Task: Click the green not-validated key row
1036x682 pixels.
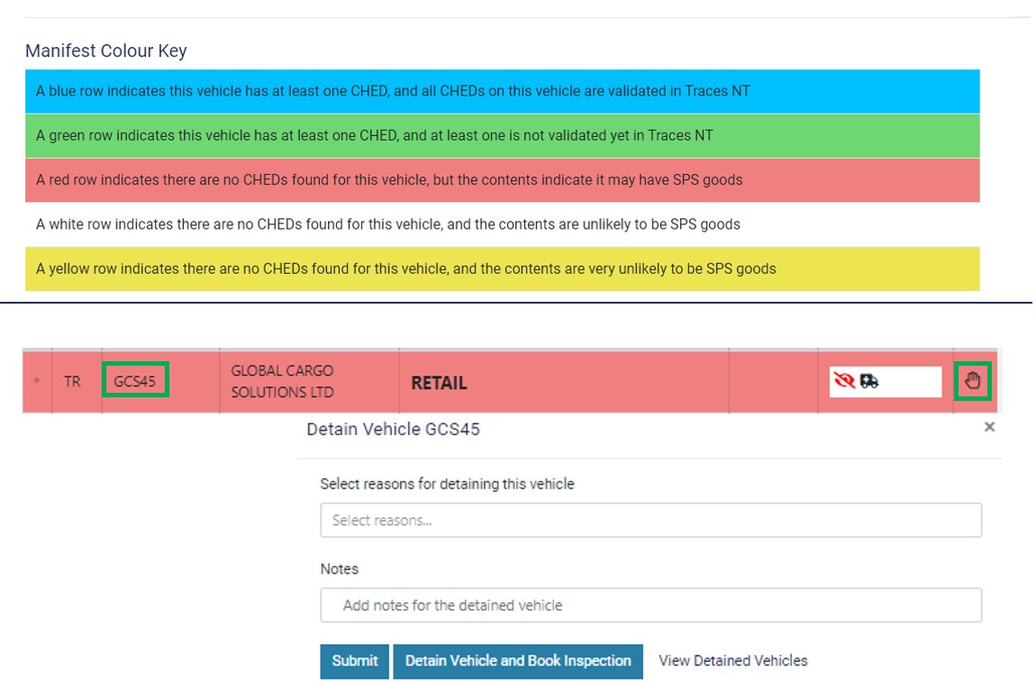Action: [x=502, y=135]
